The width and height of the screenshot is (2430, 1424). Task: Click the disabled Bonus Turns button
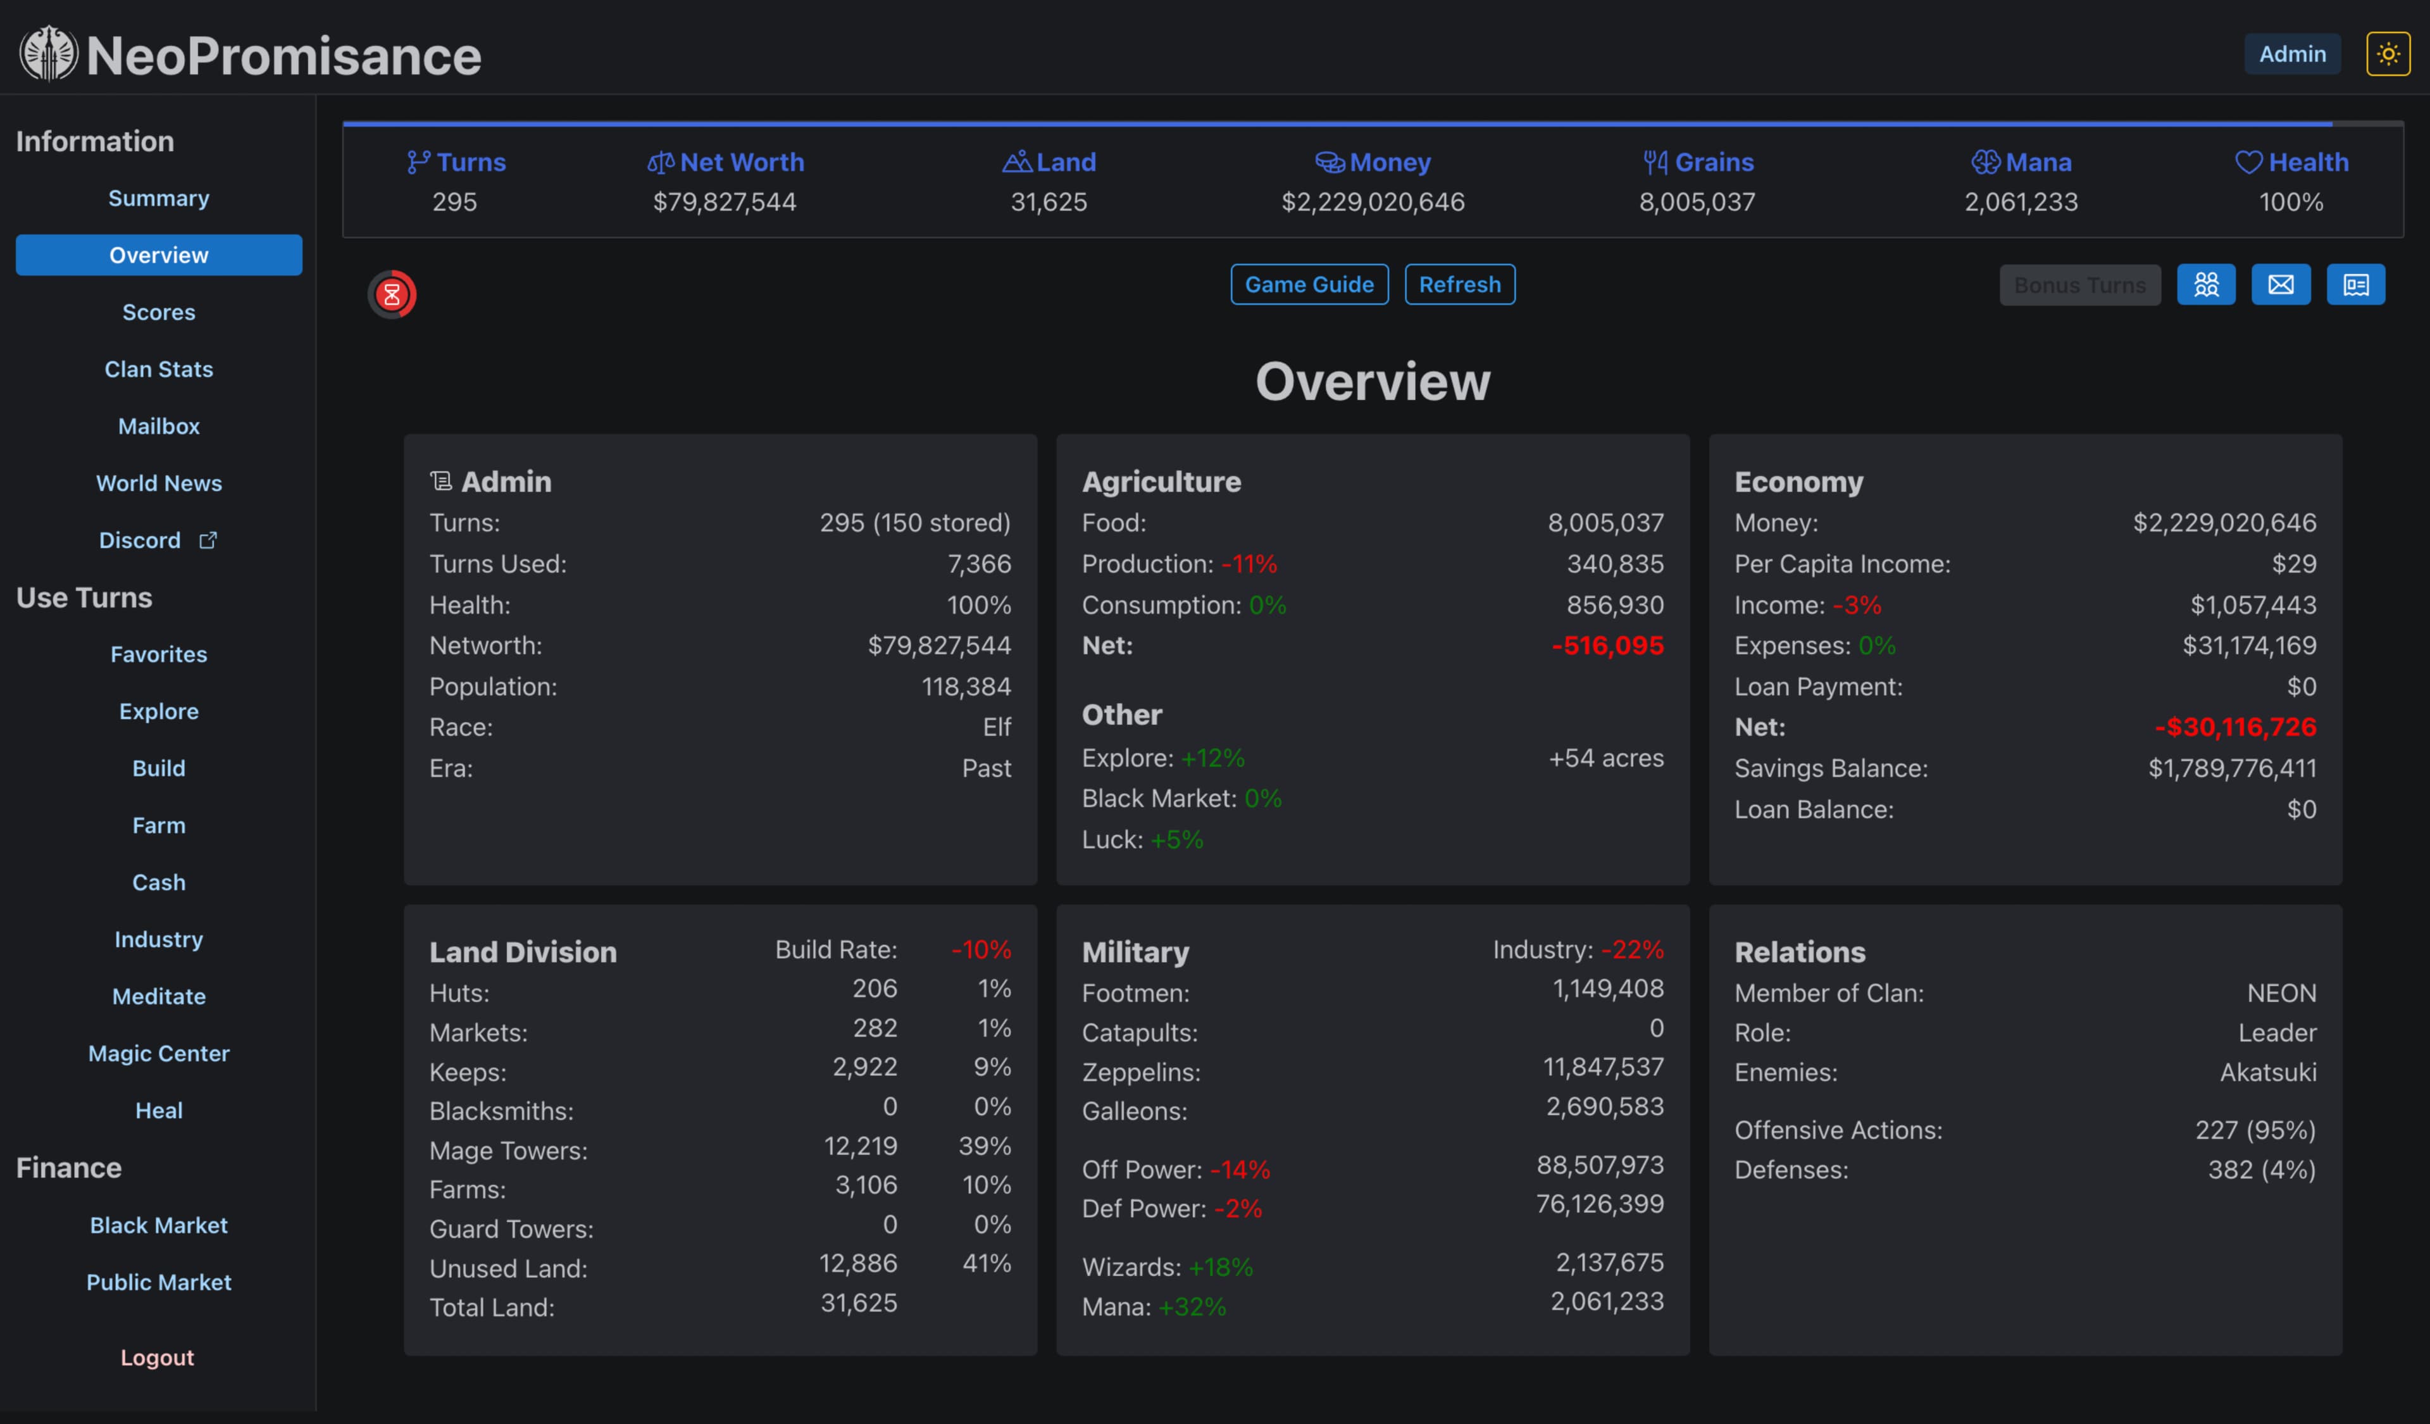2079,285
